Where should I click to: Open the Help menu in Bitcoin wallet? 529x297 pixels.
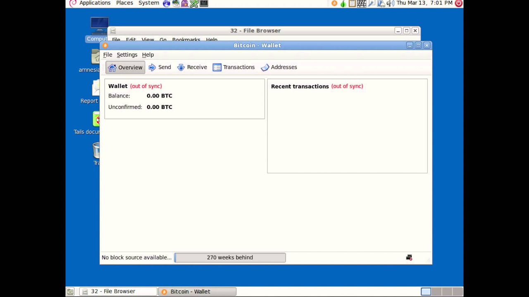(x=148, y=55)
